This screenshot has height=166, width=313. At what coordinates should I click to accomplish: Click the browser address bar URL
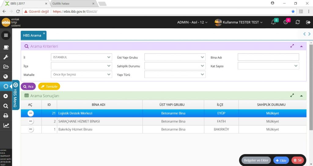click(x=75, y=12)
